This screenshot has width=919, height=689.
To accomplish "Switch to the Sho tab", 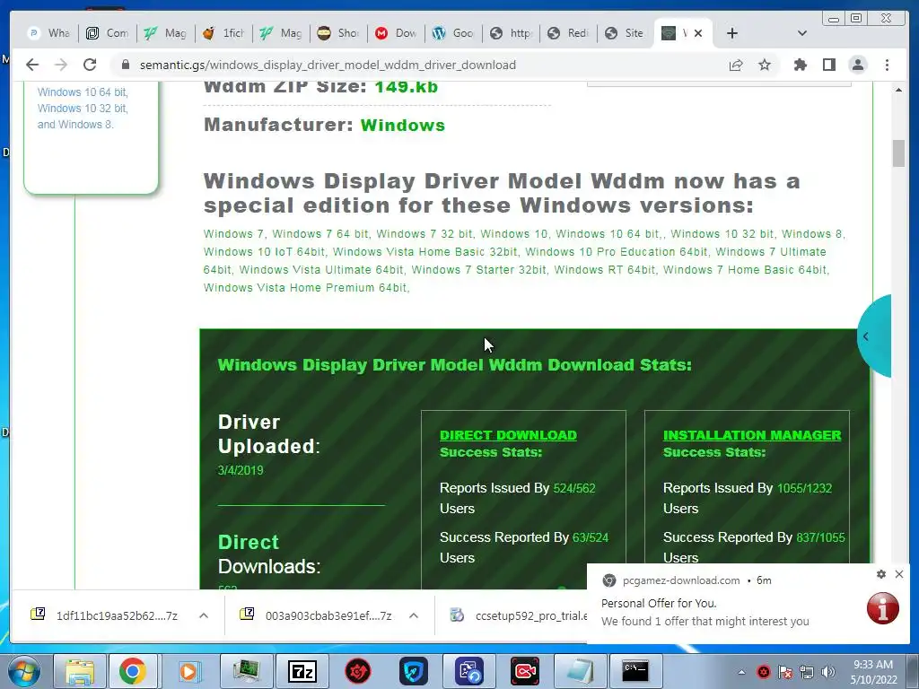I will point(338,33).
